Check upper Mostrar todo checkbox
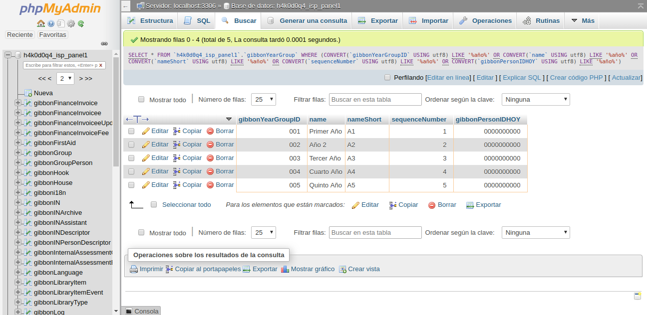Image resolution: width=647 pixels, height=315 pixels. [141, 99]
